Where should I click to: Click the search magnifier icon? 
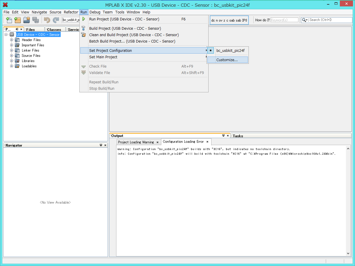[x=305, y=20]
